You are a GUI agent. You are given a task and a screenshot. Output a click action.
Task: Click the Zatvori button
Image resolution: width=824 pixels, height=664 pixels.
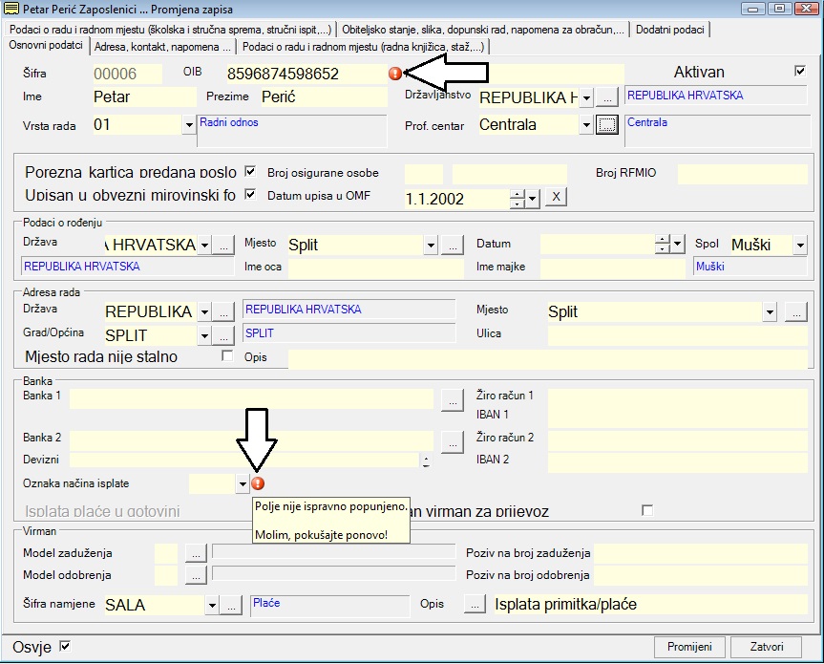[x=768, y=647]
